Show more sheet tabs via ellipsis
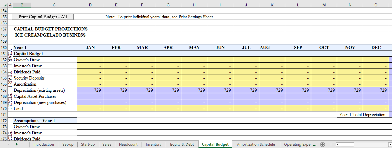The image size is (392, 148). 315,145
